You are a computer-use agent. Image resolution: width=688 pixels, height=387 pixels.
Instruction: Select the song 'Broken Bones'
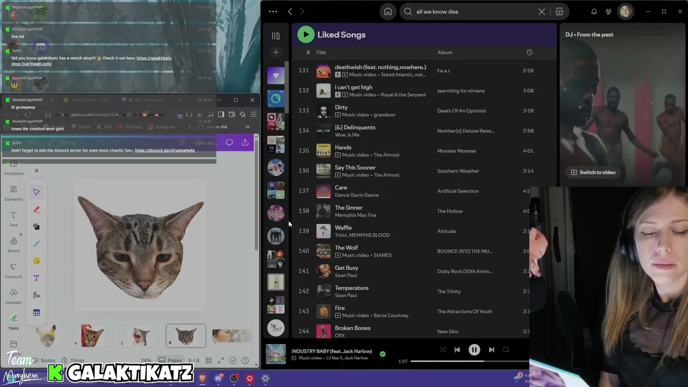tap(353, 328)
